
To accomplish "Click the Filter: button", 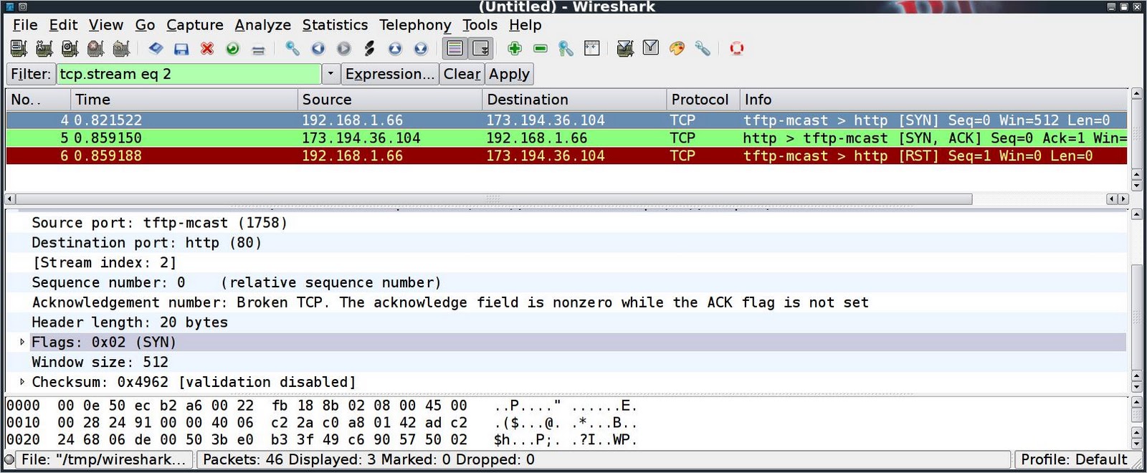I will 31,74.
